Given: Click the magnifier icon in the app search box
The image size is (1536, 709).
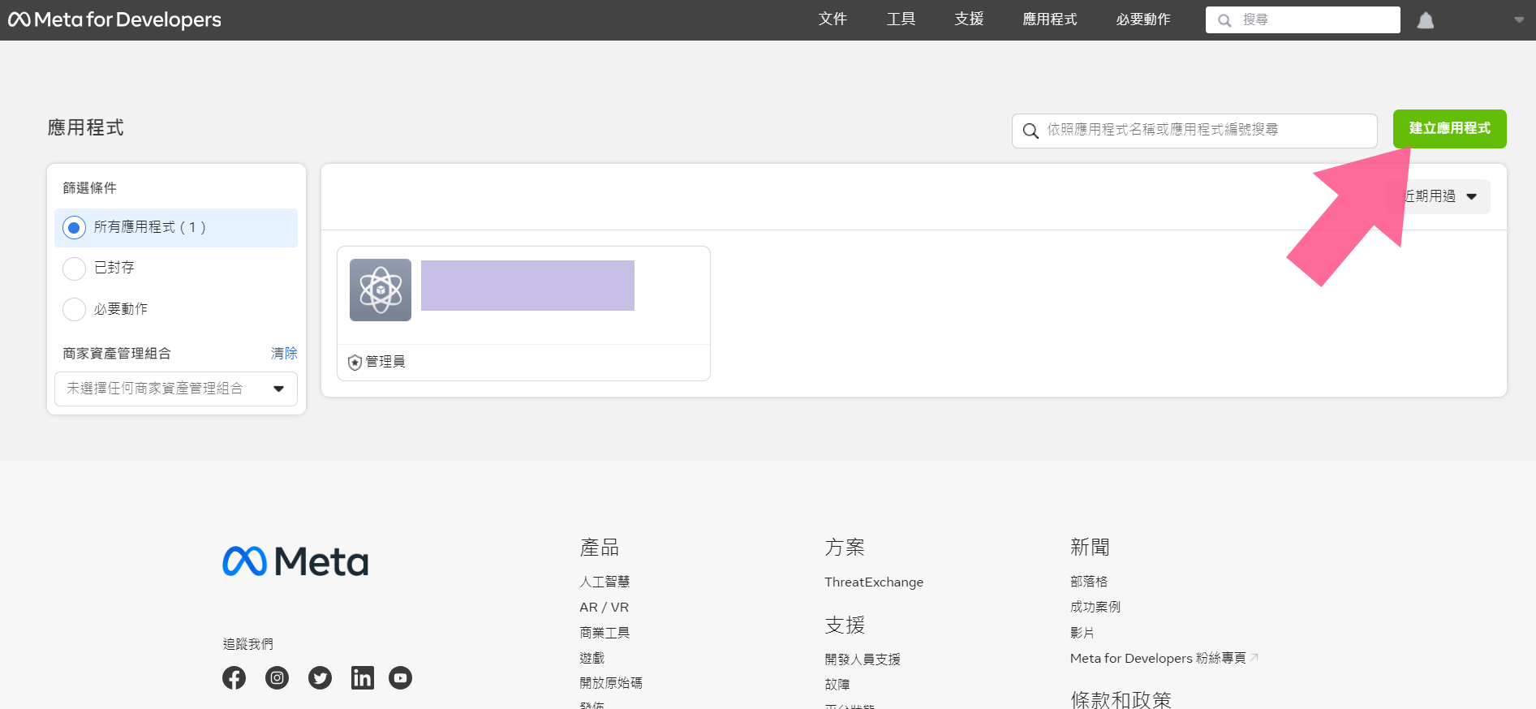Looking at the screenshot, I should pos(1030,131).
